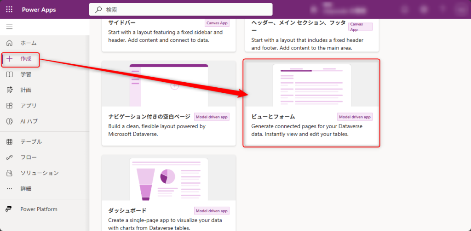This screenshot has height=231, width=471.
Task: Open the AI ハブ icon
Action: (x=9, y=121)
